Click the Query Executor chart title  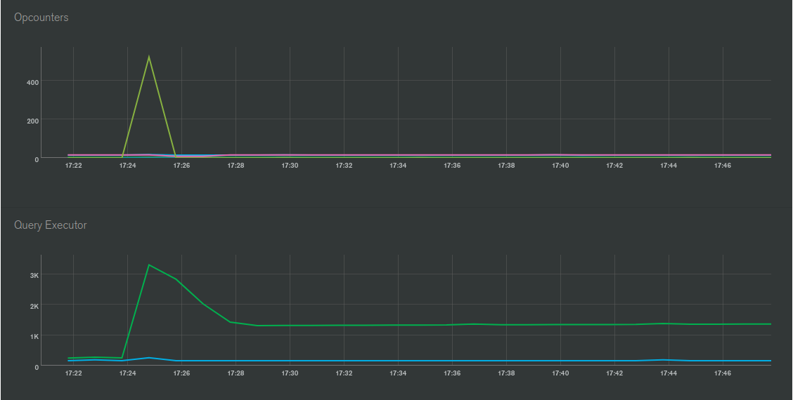(x=50, y=225)
